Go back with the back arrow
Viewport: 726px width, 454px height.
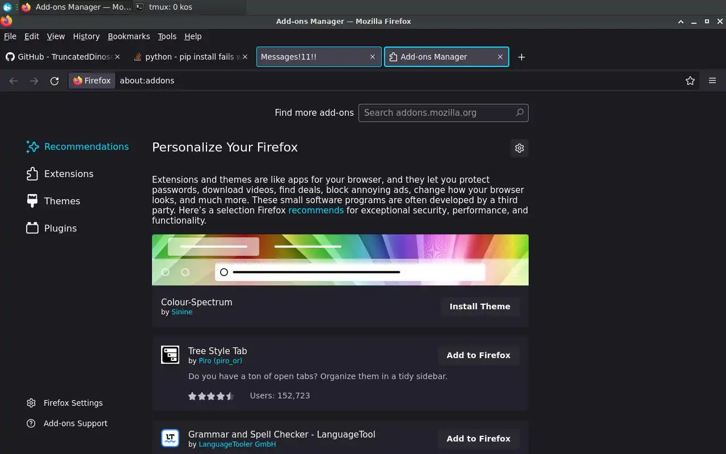14,81
